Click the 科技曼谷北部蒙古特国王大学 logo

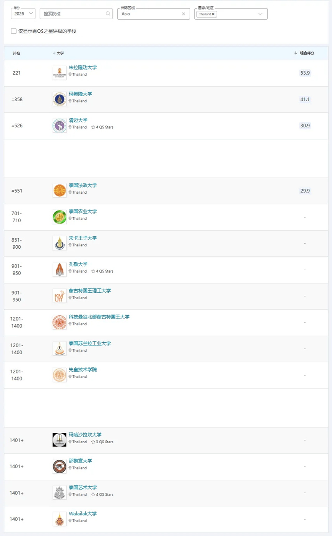click(59, 322)
